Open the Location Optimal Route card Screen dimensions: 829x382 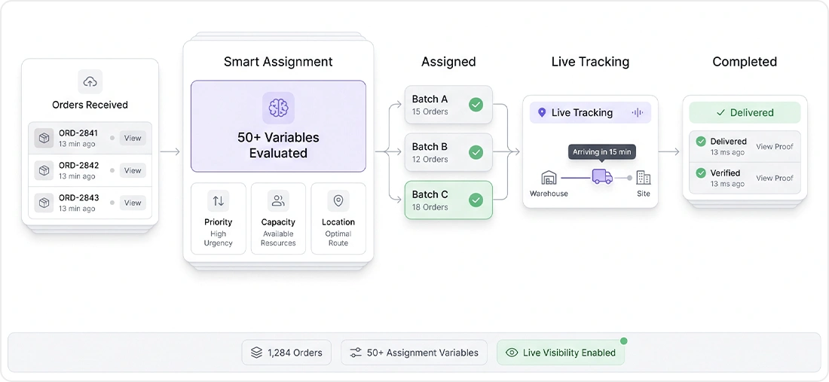tap(338, 219)
